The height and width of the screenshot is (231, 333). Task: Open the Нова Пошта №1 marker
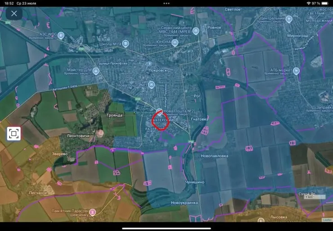[x=152, y=84]
